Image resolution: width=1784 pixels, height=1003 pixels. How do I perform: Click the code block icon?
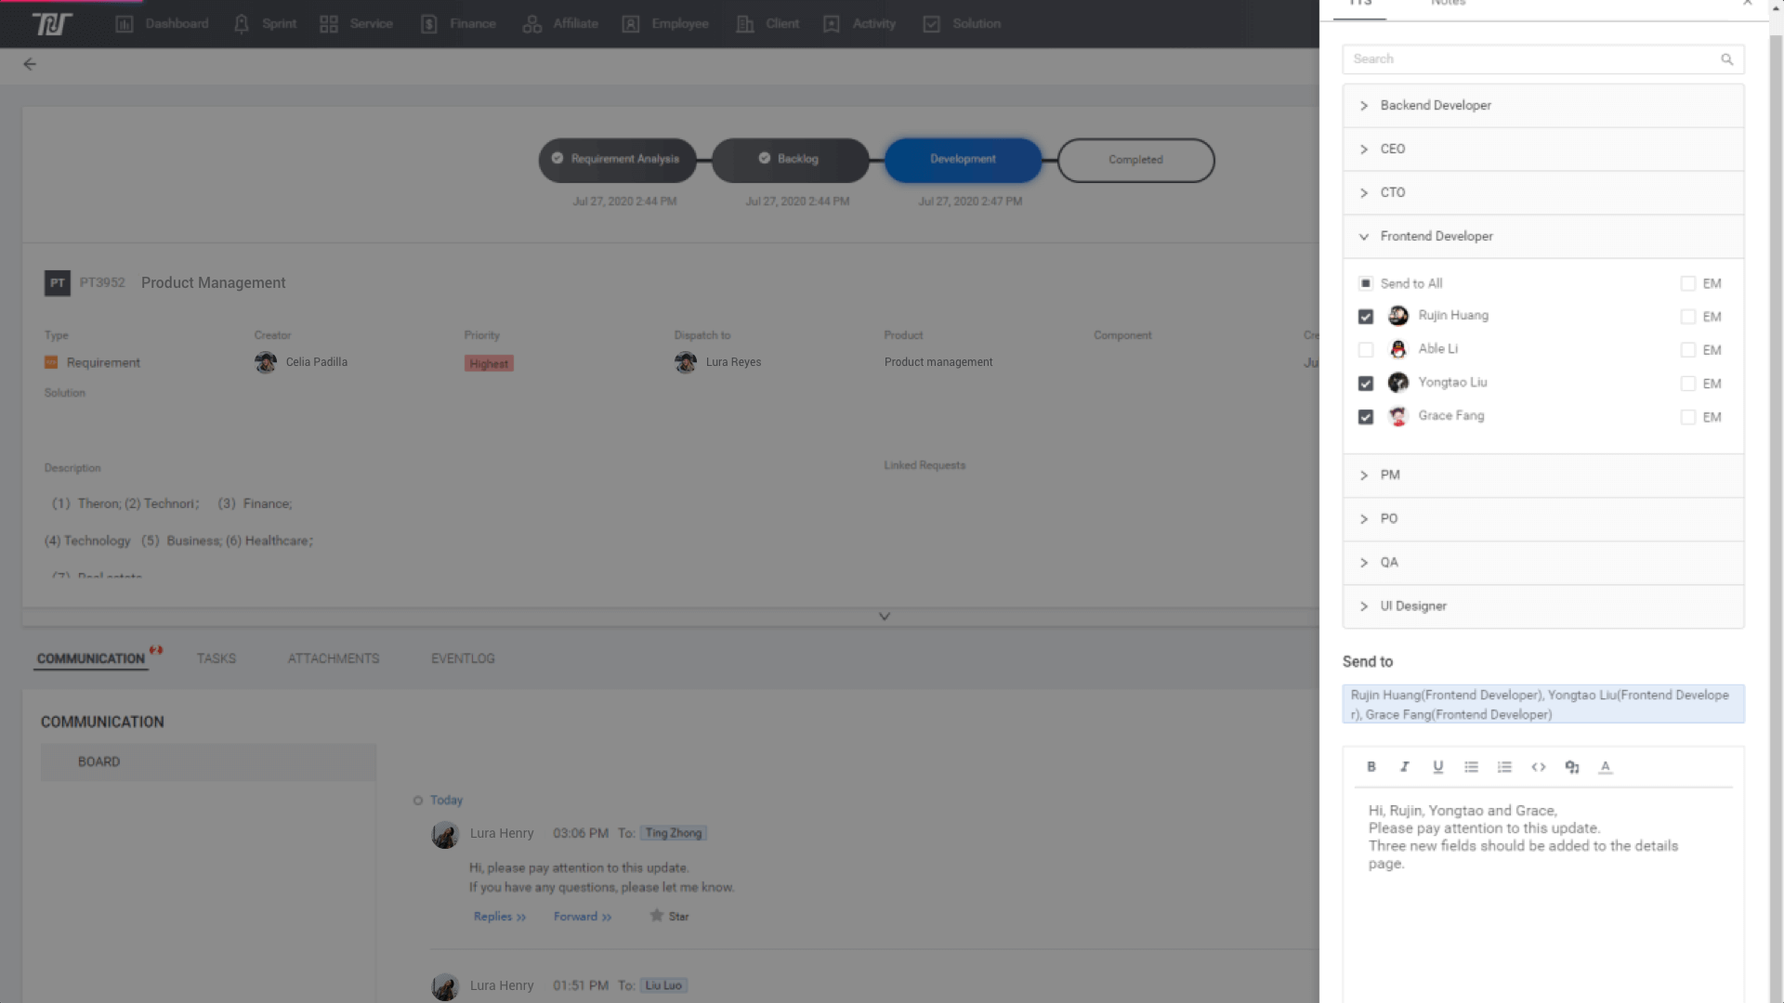tap(1539, 767)
